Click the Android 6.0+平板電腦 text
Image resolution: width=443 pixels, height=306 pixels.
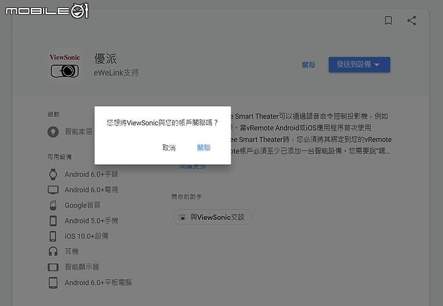[98, 283]
